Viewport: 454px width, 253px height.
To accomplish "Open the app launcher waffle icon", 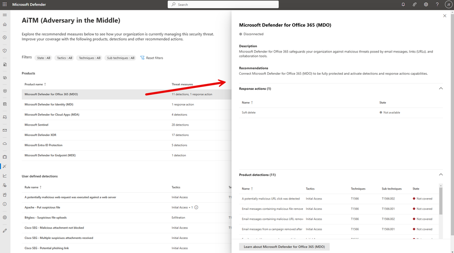I will (5, 5).
